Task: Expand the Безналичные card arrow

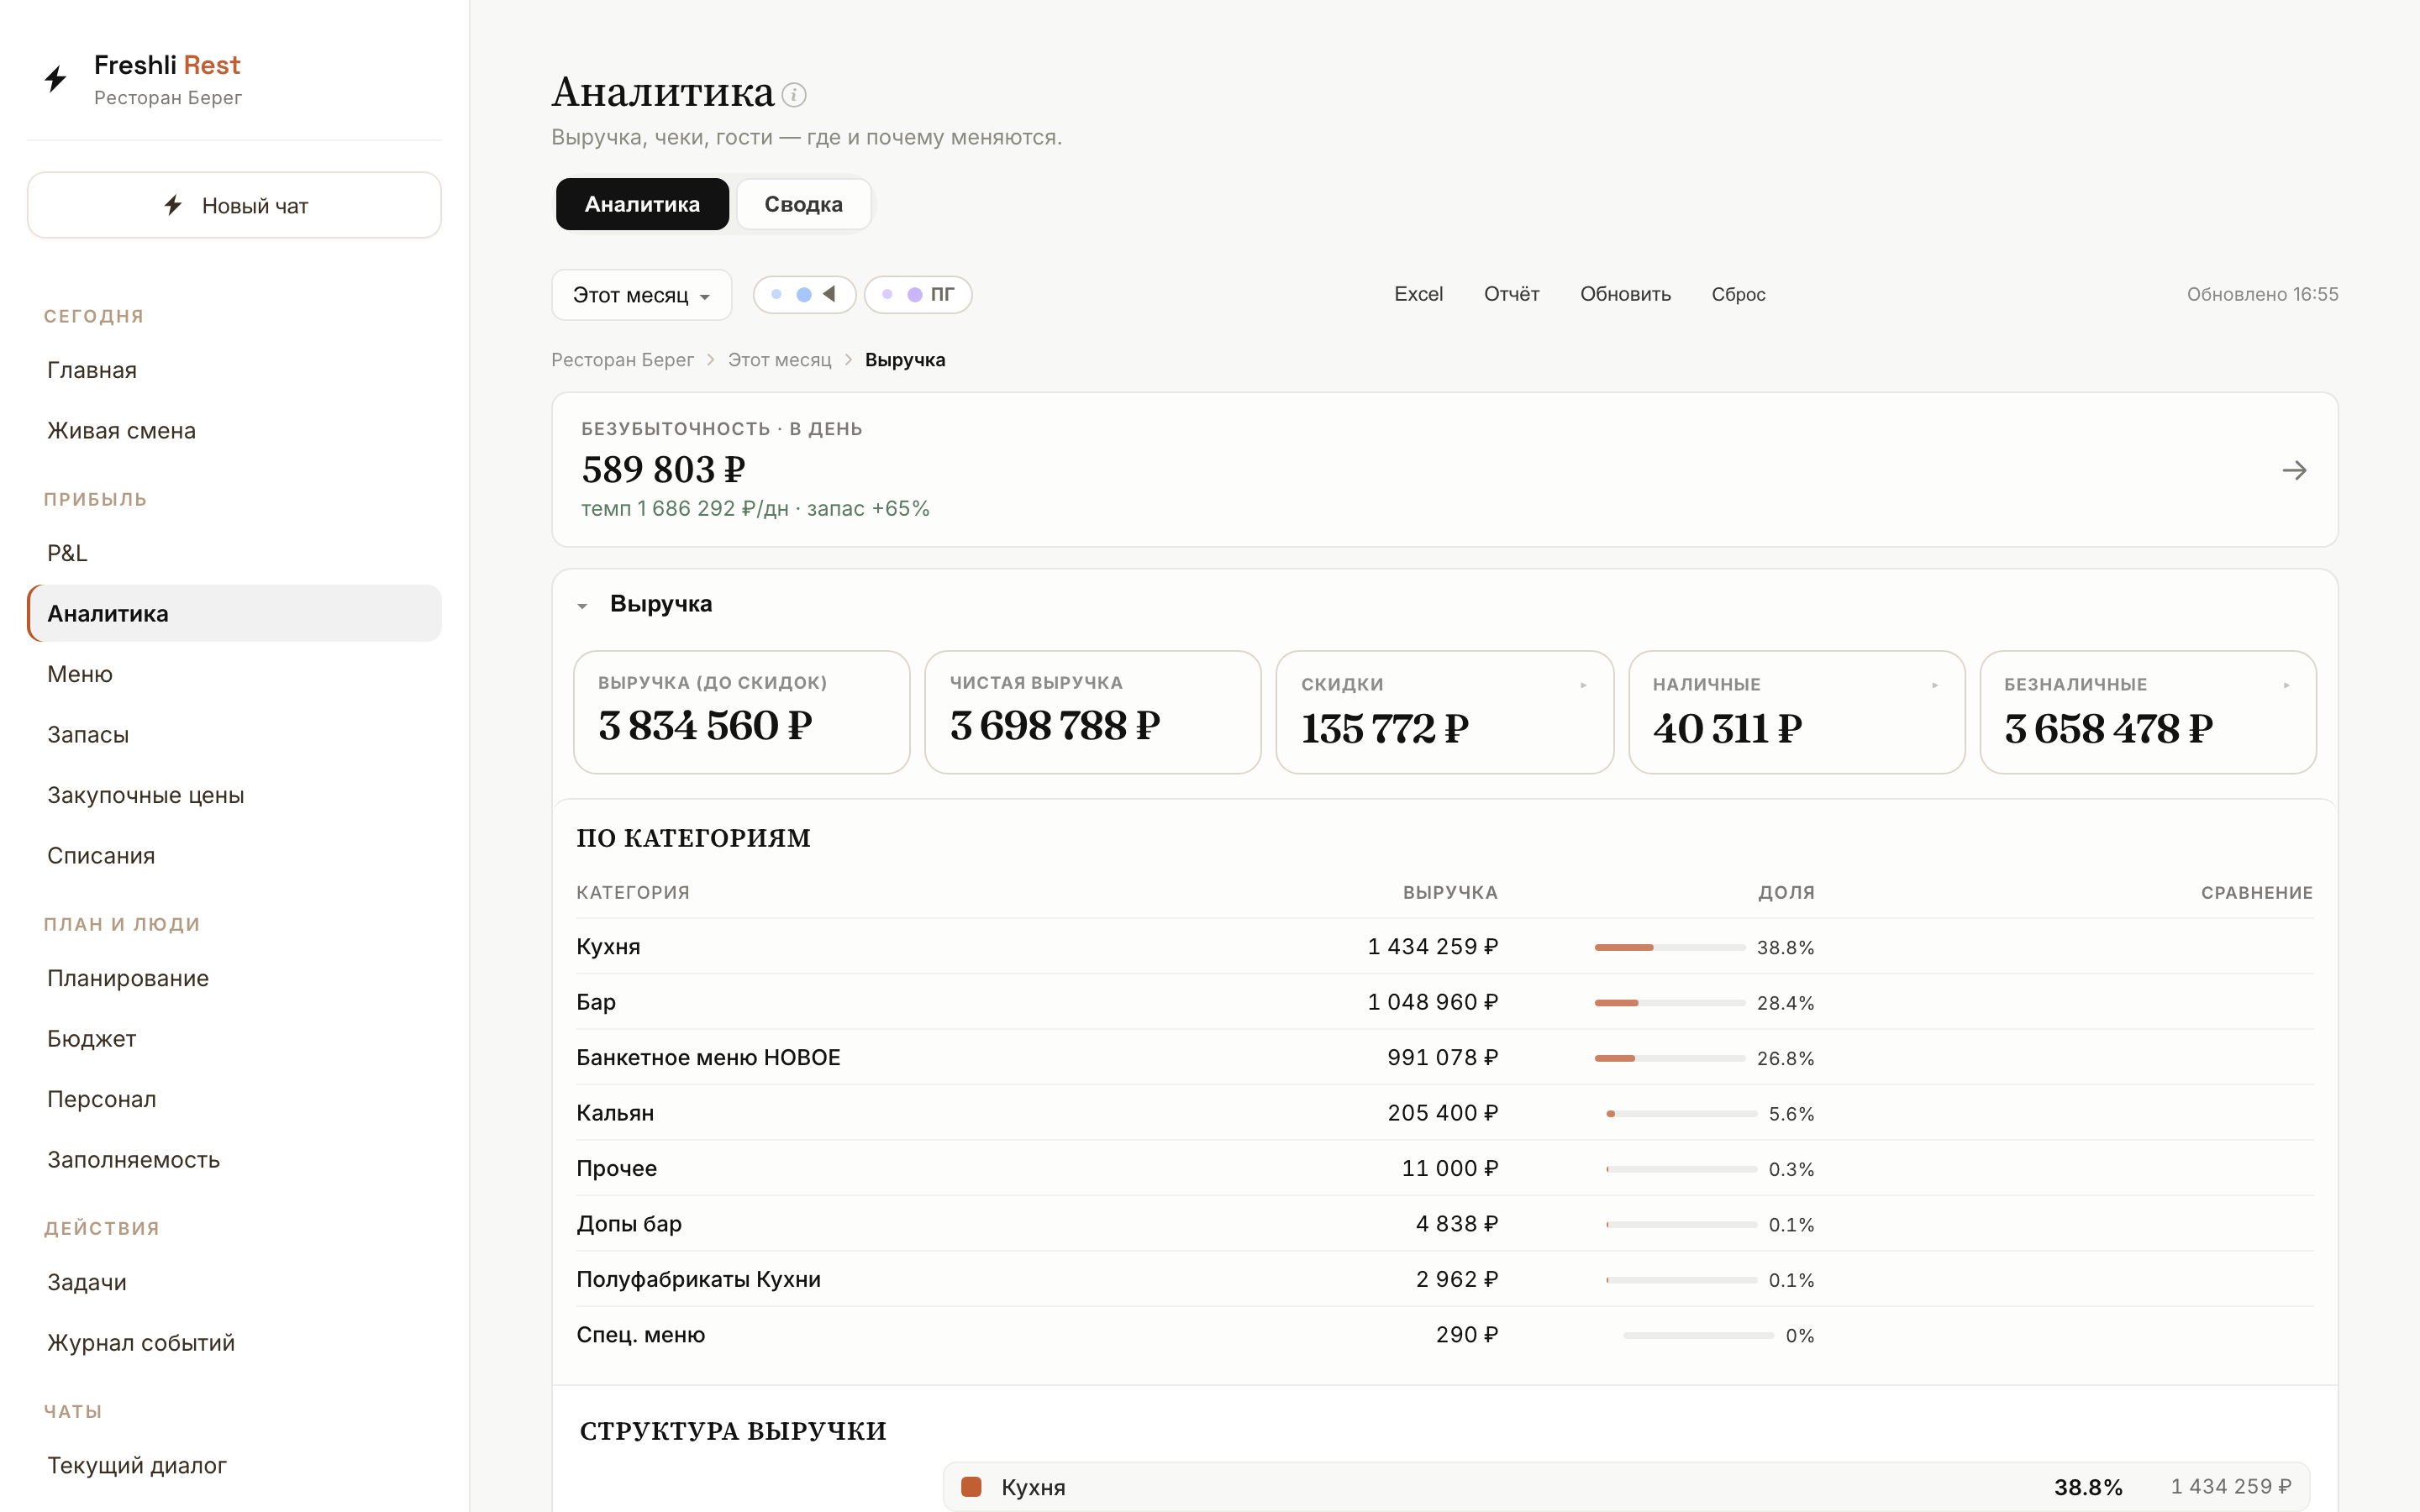Action: click(x=2287, y=685)
